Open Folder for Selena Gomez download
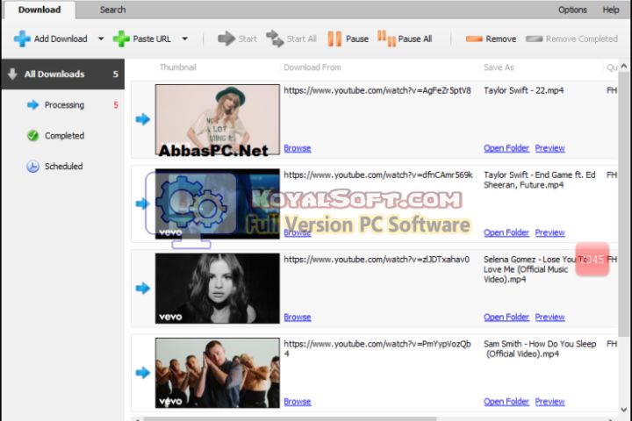Screen dimensions: 632x421 506,318
